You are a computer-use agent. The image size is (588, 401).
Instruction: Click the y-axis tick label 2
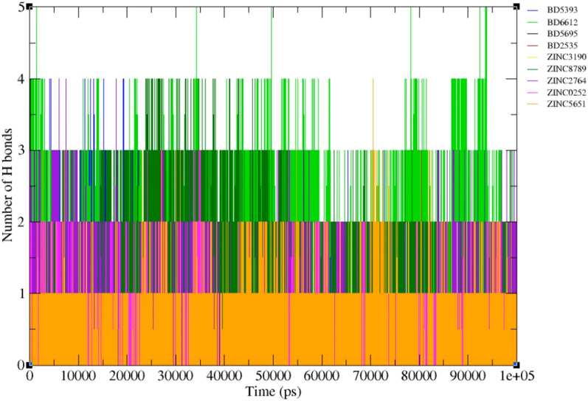coord(21,222)
